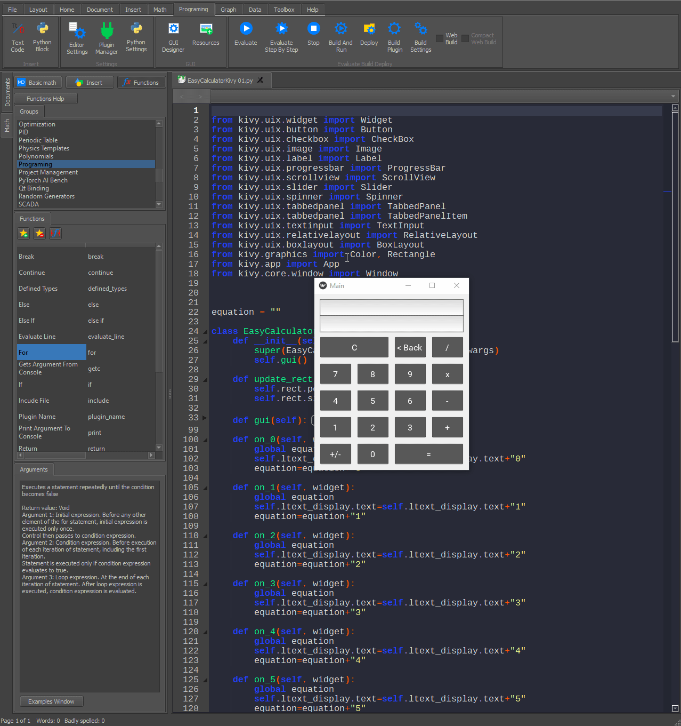Toggle the Compact Web Build checkbox
Screen dimensions: 681x726
tap(465, 38)
